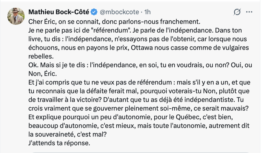Open the three-dot More options menu

(249, 12)
